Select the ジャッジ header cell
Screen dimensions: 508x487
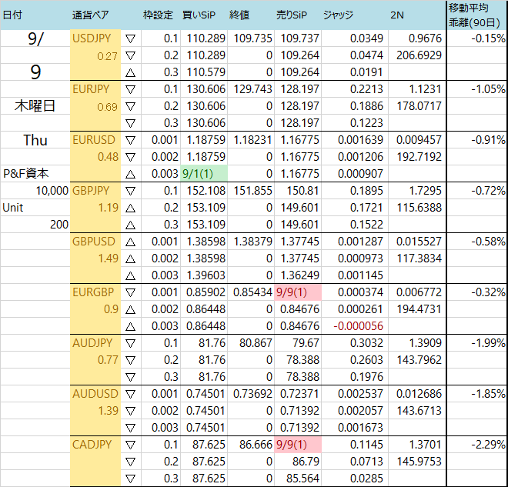click(x=338, y=15)
